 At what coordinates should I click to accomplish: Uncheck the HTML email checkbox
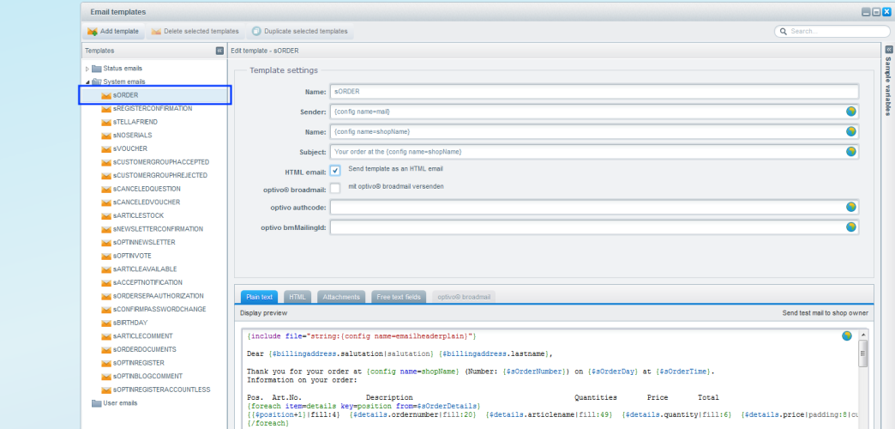coord(335,170)
